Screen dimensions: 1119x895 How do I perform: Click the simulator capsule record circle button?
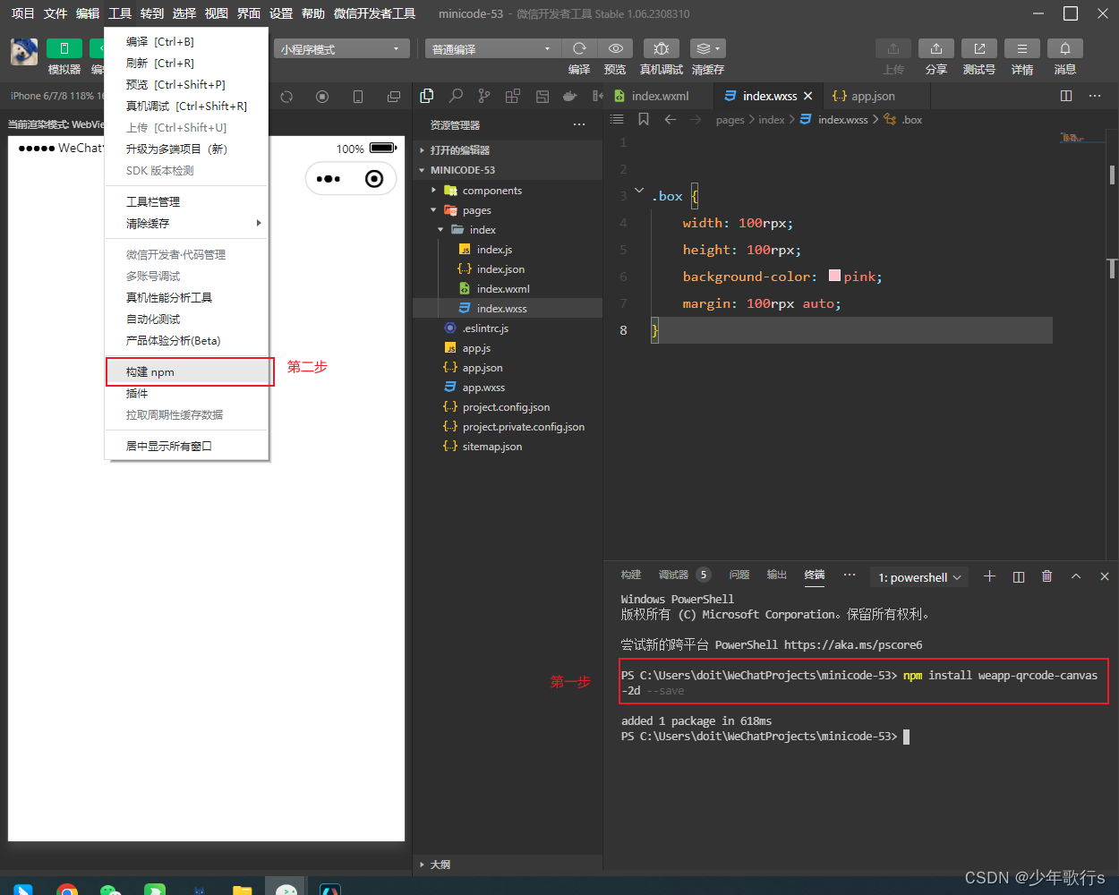374,178
